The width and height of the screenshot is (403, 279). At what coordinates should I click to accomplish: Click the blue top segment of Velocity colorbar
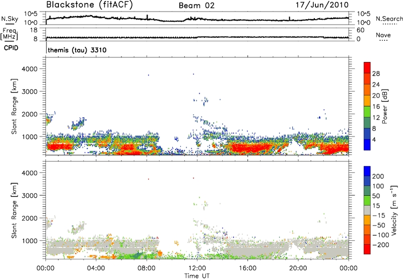(367, 171)
